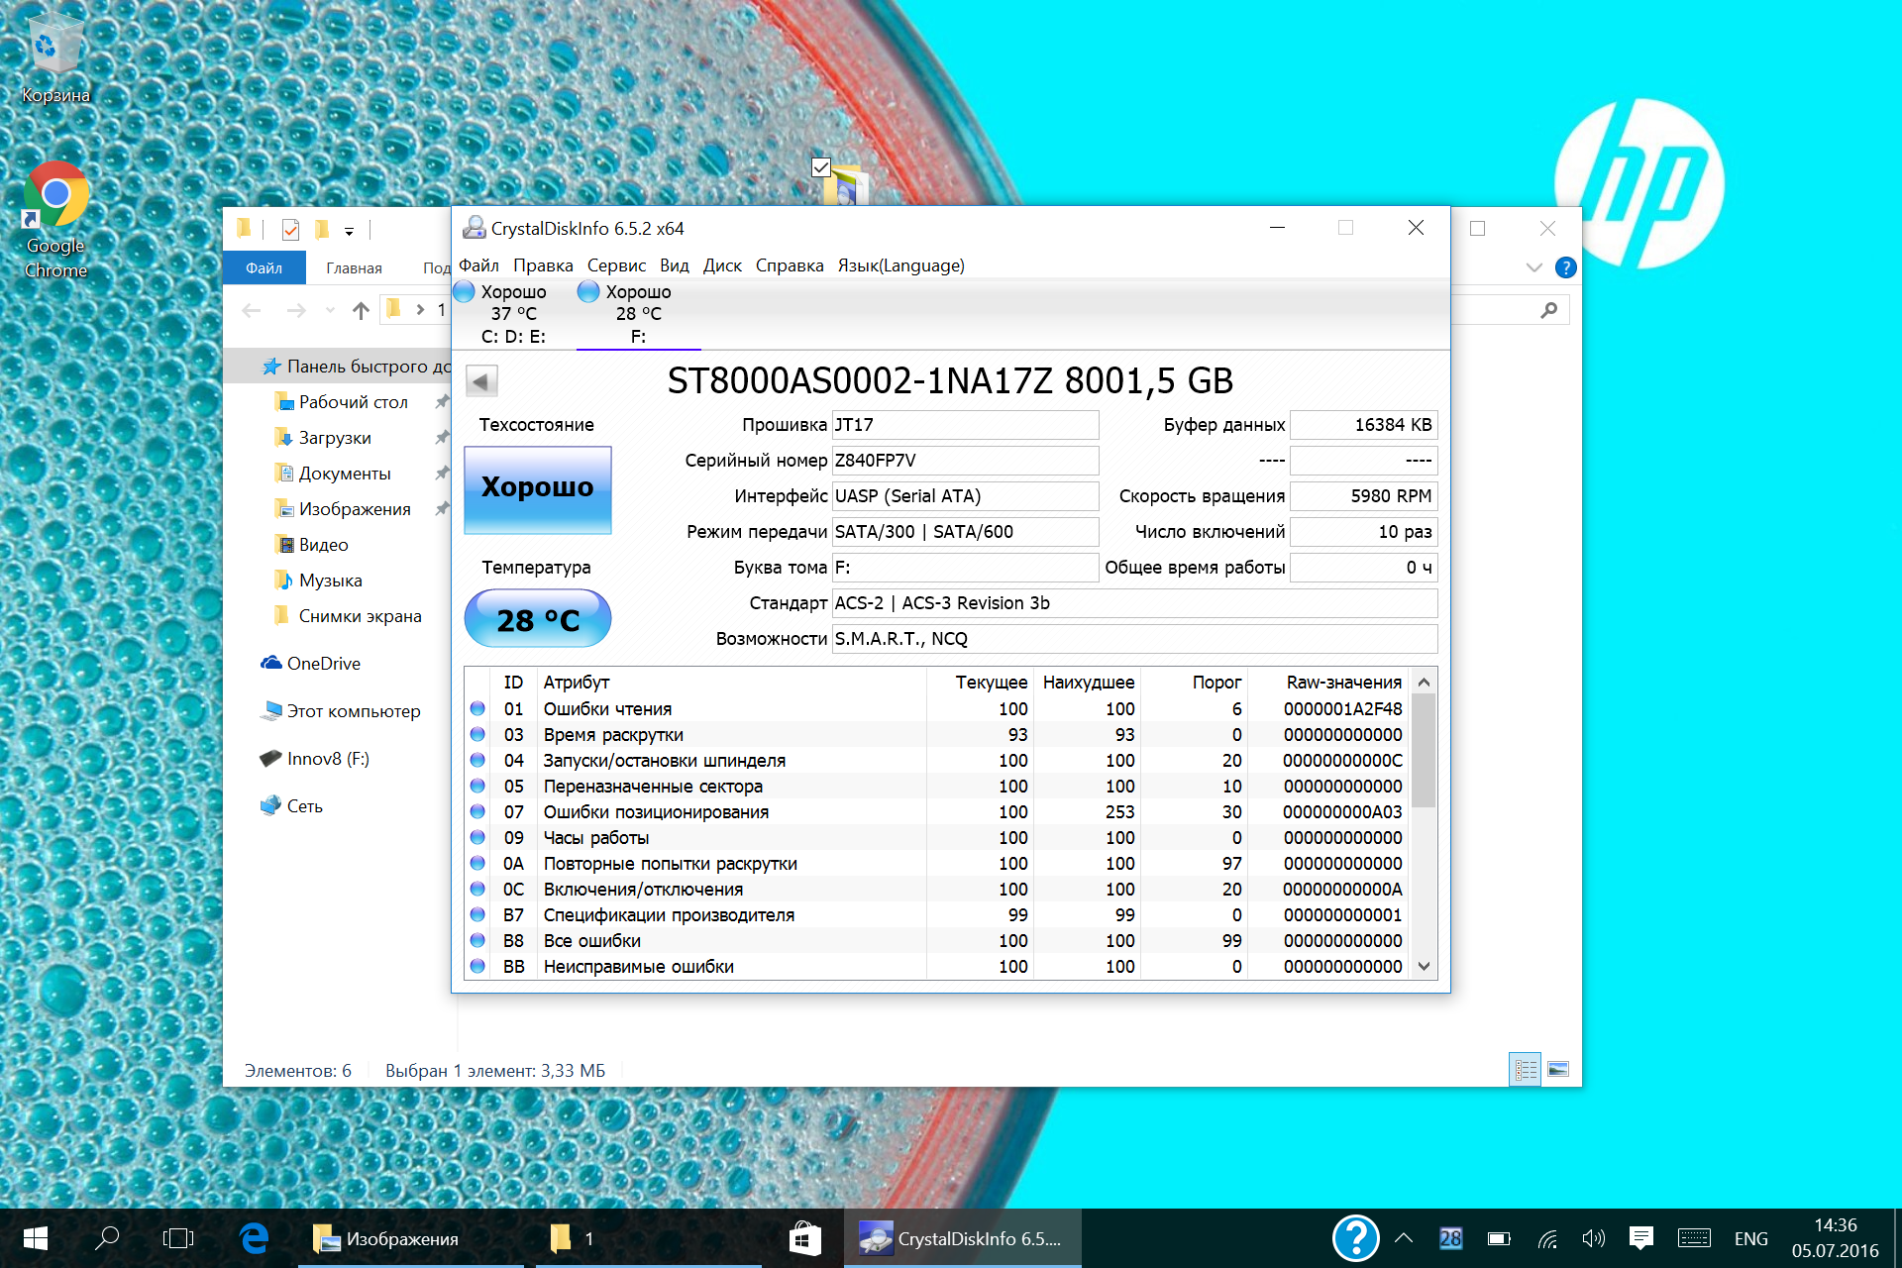Click the serial number Z840FP7V field
The height and width of the screenshot is (1268, 1902).
point(965,461)
